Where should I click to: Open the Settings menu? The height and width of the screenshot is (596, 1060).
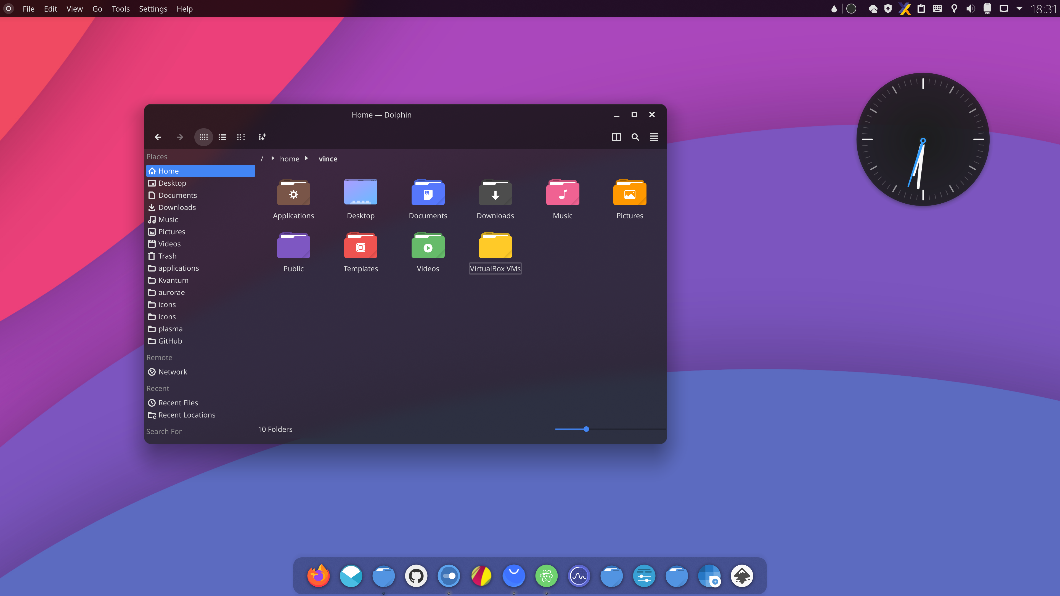point(153,9)
